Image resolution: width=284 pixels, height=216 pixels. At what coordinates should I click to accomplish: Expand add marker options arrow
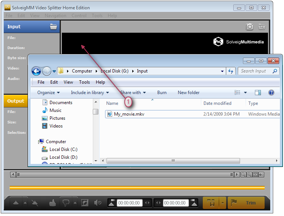tap(25, 203)
